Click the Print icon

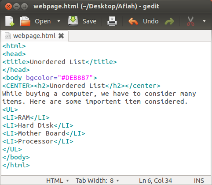tap(112, 21)
